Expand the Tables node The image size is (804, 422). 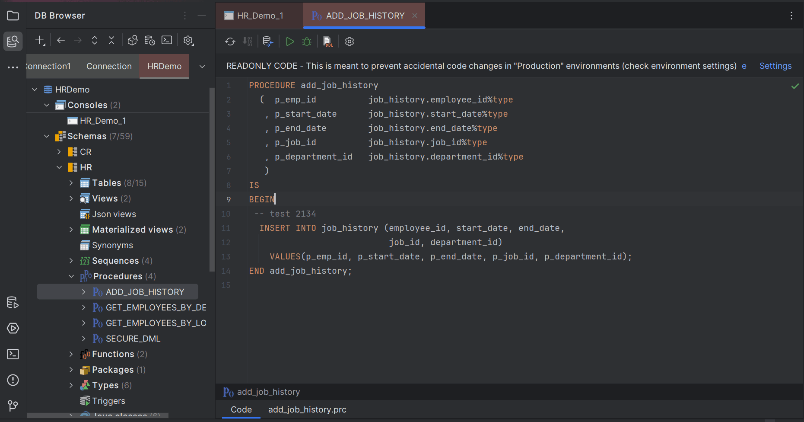pos(71,183)
